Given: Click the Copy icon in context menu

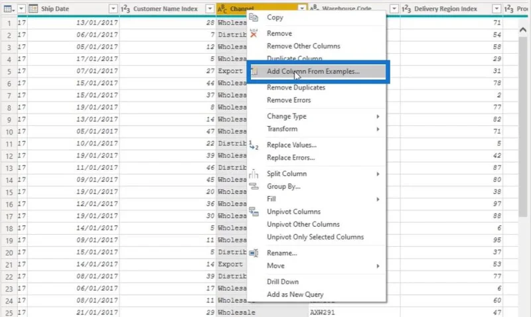Looking at the screenshot, I should coord(254,17).
